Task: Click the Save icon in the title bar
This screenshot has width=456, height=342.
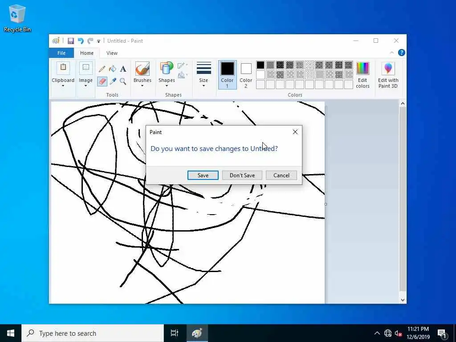Action: coord(71,41)
